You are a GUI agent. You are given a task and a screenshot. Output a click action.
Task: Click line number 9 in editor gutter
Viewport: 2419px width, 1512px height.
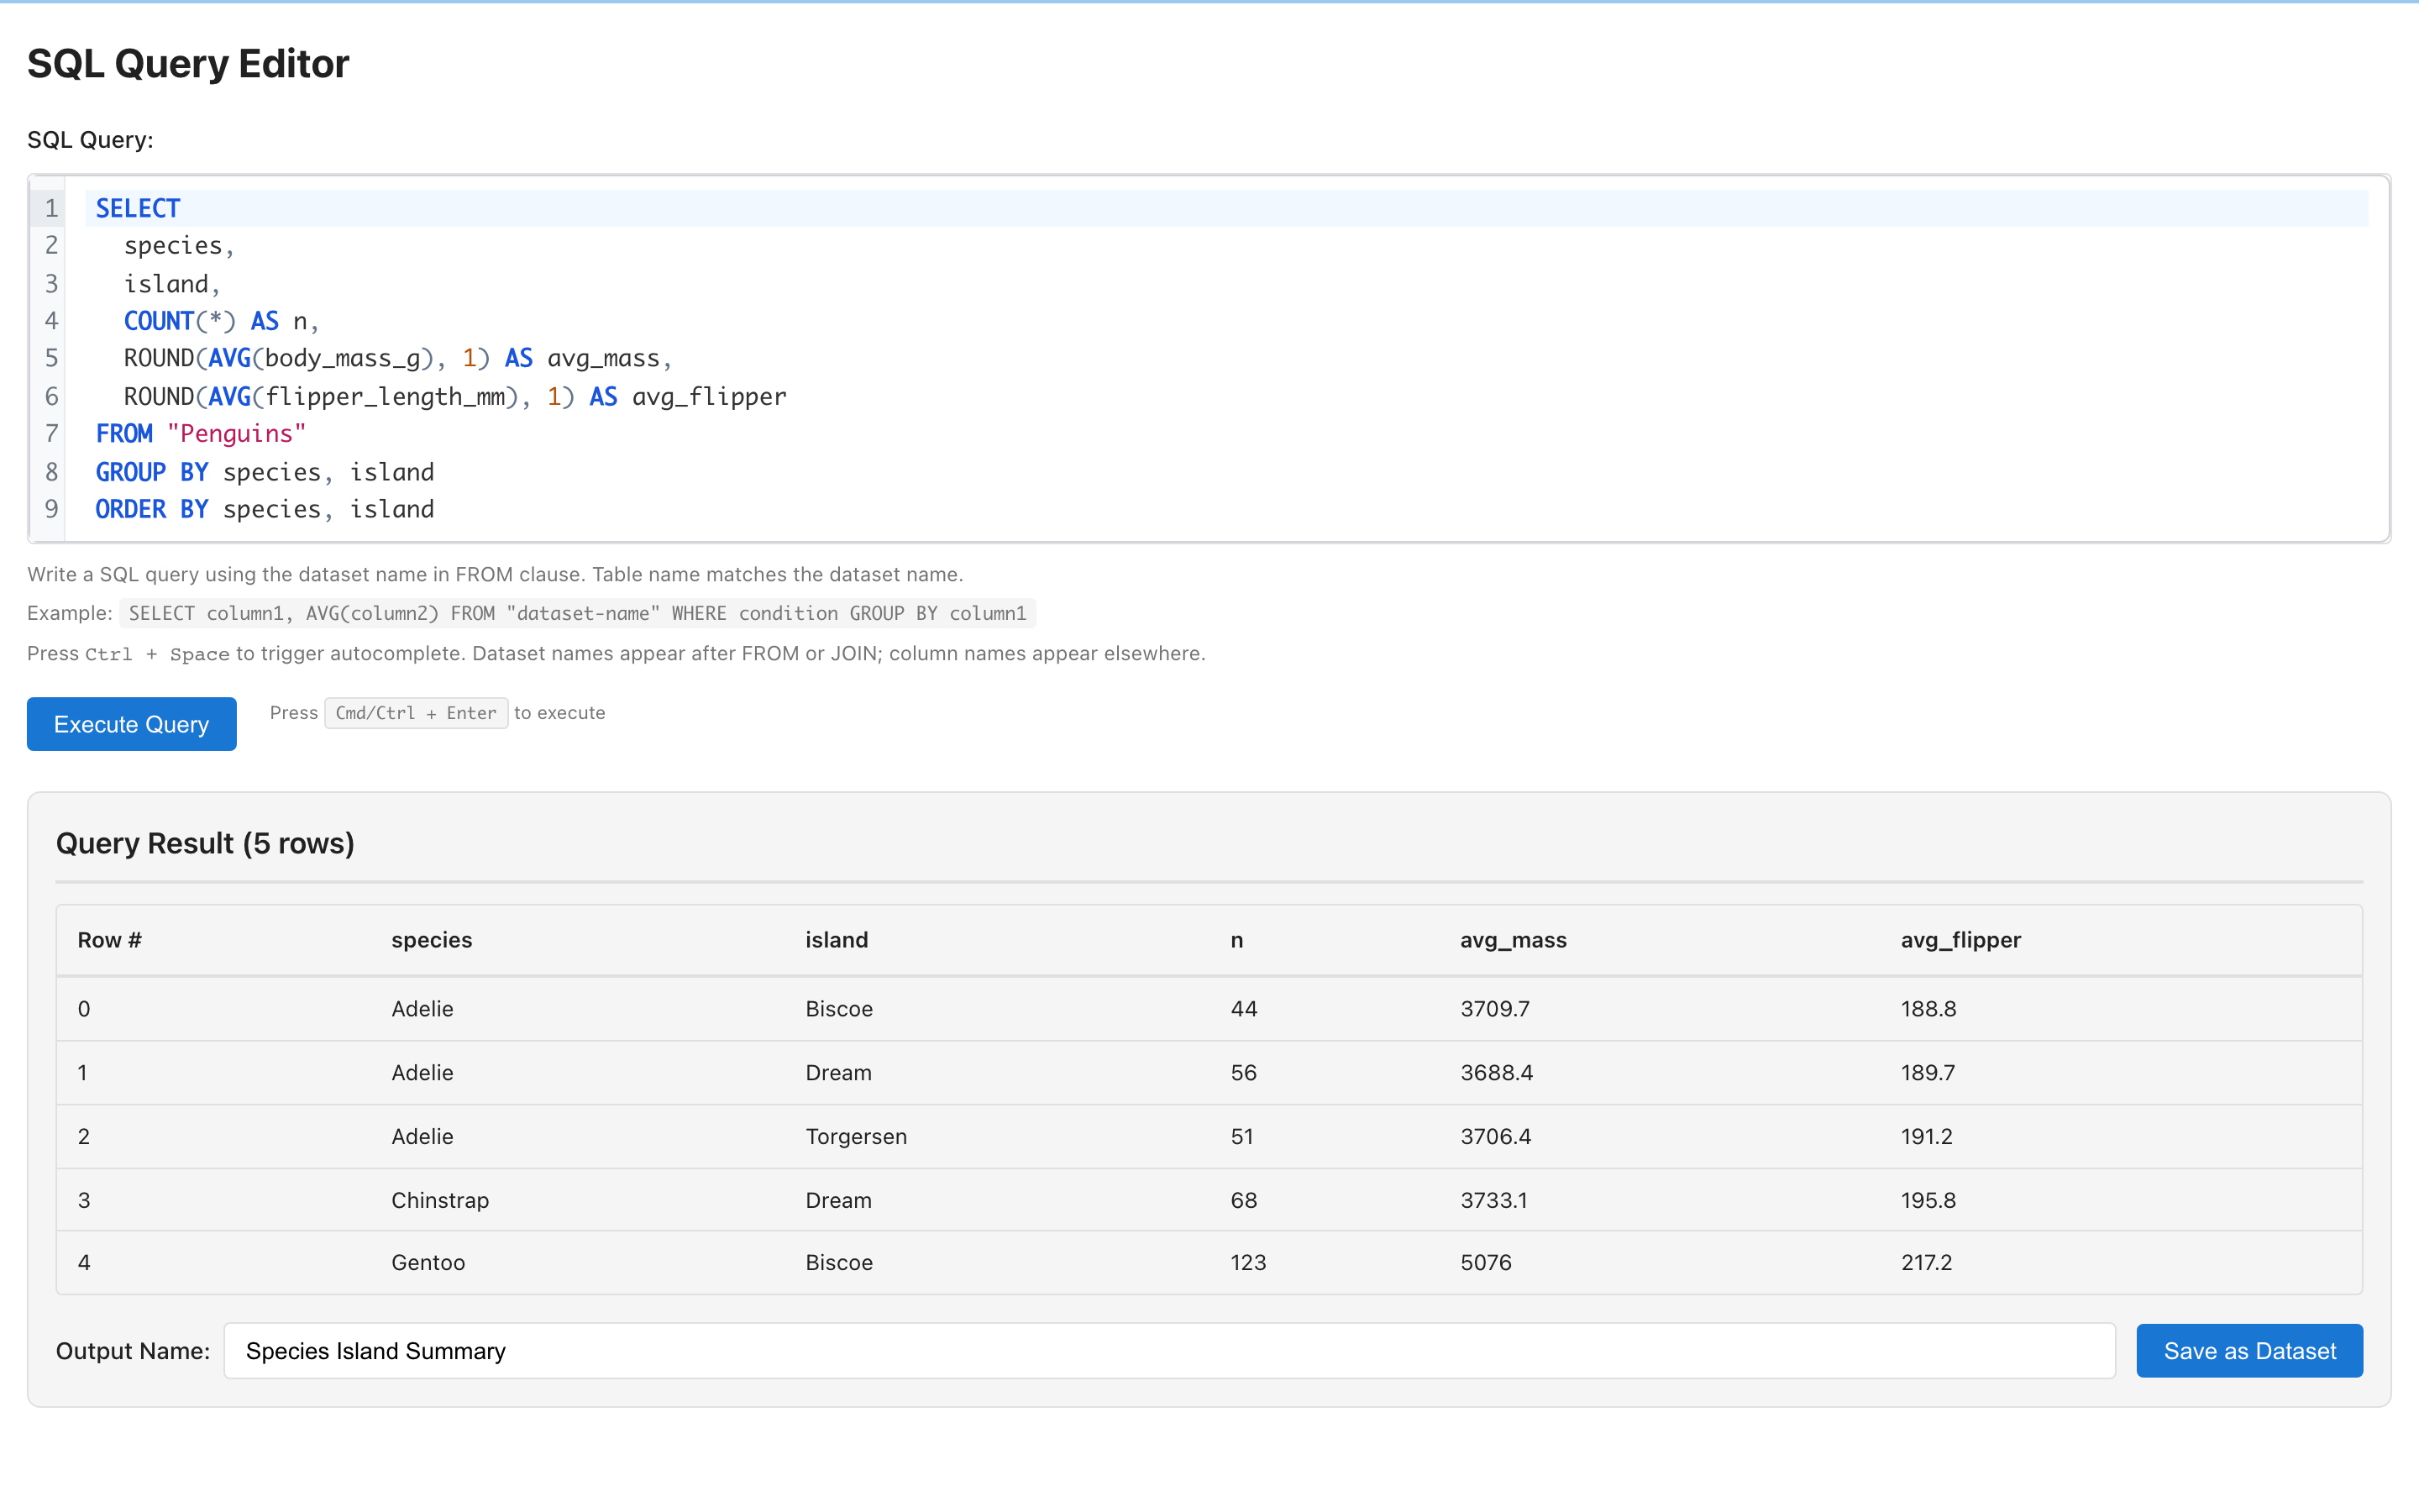tap(51, 509)
